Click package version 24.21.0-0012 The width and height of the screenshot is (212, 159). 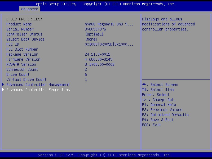[98, 54]
